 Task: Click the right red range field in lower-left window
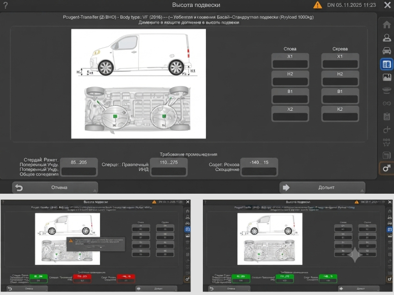tap(126, 278)
